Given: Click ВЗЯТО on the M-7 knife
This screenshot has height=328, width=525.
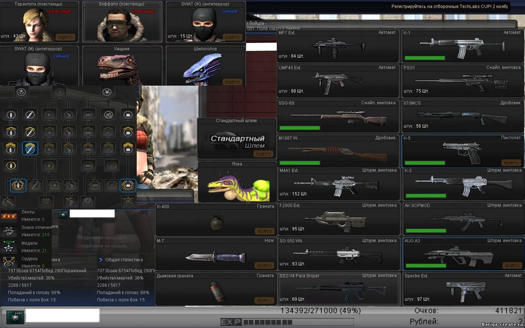Looking at the screenshot, I should 264,266.
